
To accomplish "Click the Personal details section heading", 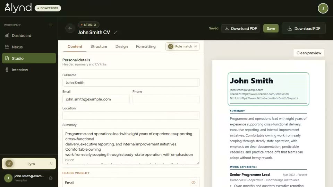I will click(76, 60).
